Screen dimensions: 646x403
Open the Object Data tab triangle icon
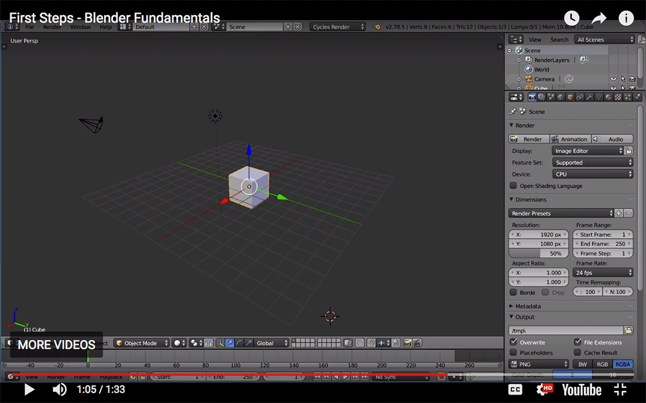tap(599, 97)
